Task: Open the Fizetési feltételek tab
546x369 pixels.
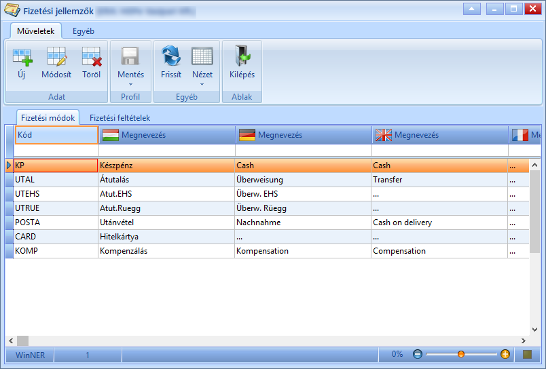Action: point(120,118)
